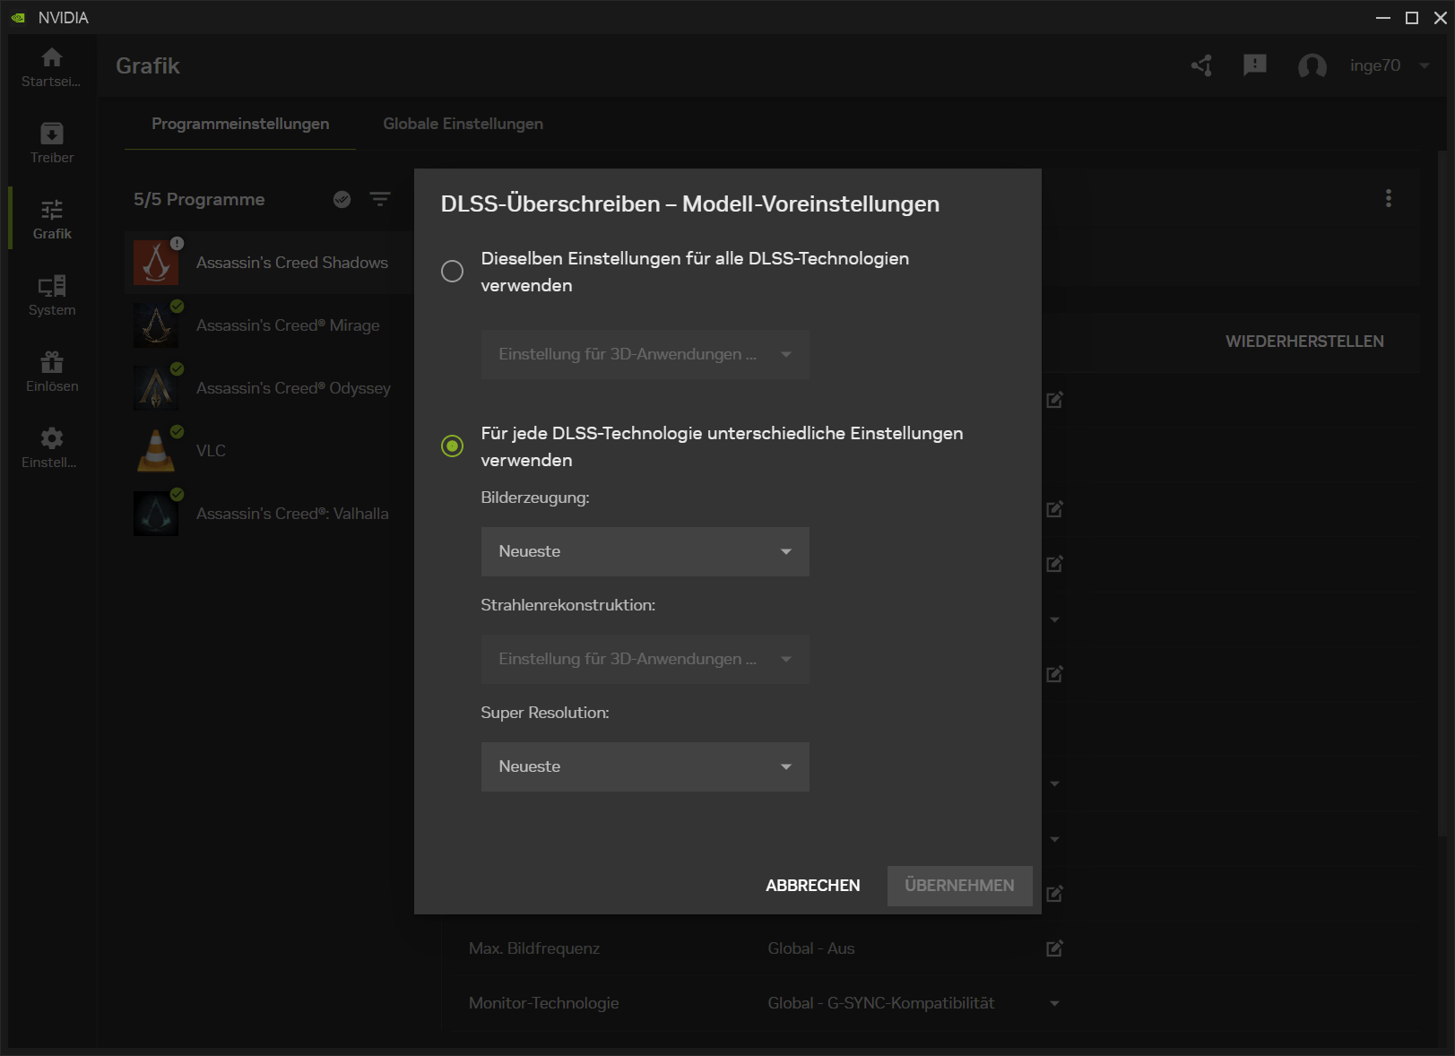Open the disabled dropdown under 'Dieselben Einstellungen'

point(645,354)
